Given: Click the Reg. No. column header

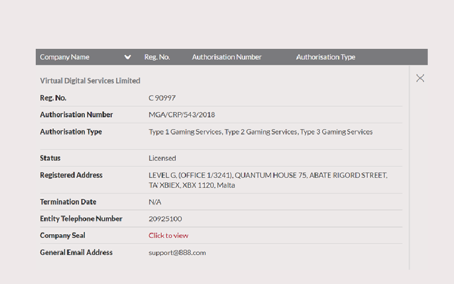Looking at the screenshot, I should [x=157, y=57].
